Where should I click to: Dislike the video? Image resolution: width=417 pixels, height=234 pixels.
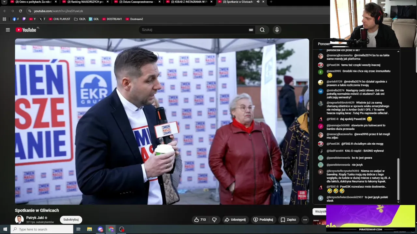coord(214,220)
